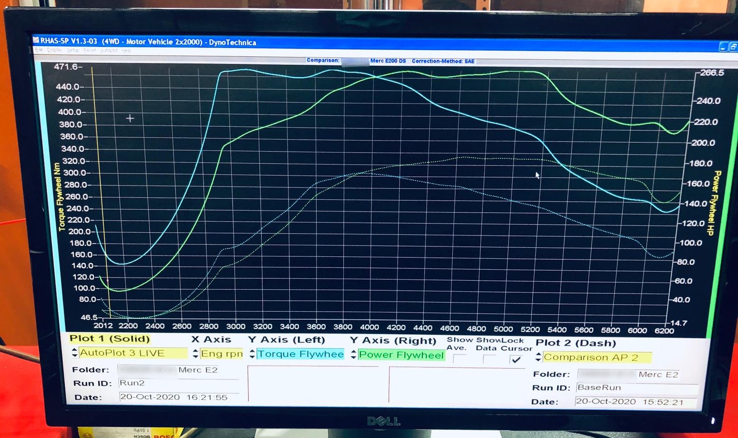Click the Plot 2 (Dash) label
Image resolution: width=738 pixels, height=438 pixels.
[576, 343]
